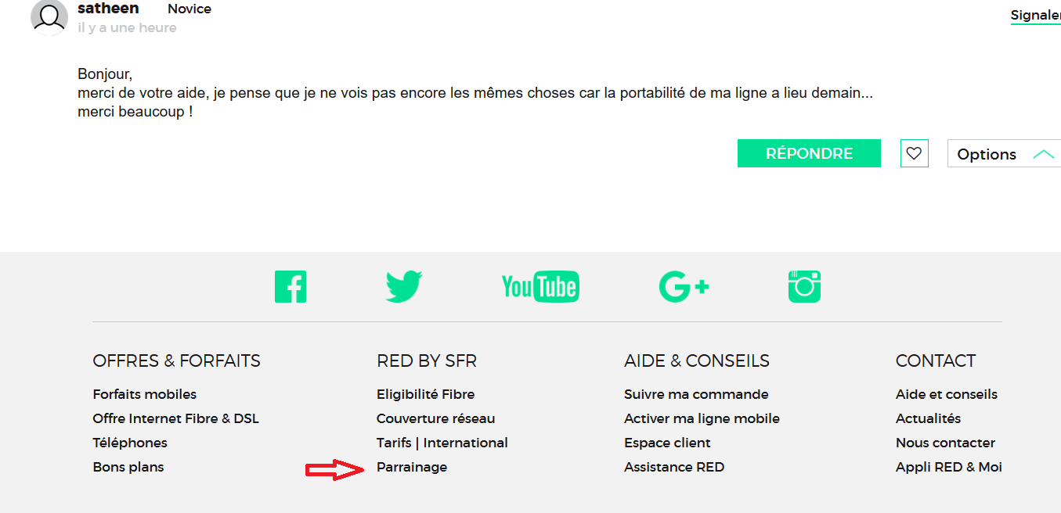Click Nous contacter link
The width and height of the screenshot is (1061, 513).
(x=945, y=443)
